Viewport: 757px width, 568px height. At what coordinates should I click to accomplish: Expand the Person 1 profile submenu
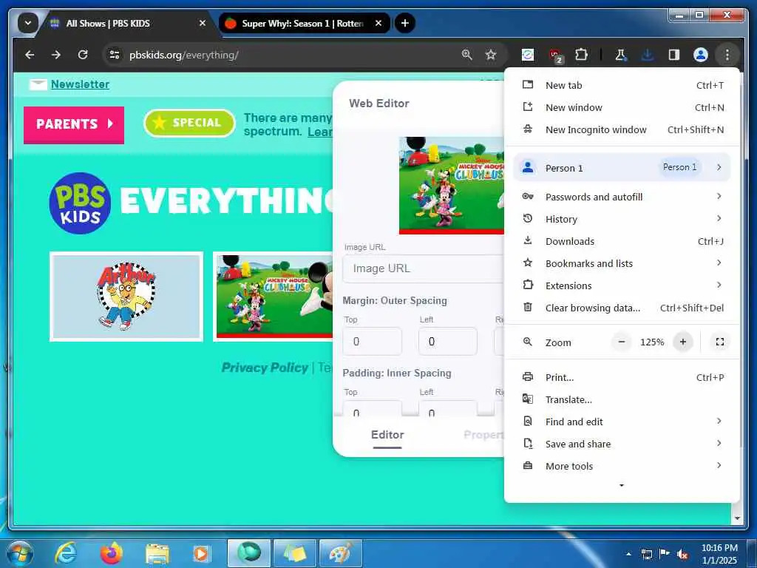pyautogui.click(x=622, y=168)
